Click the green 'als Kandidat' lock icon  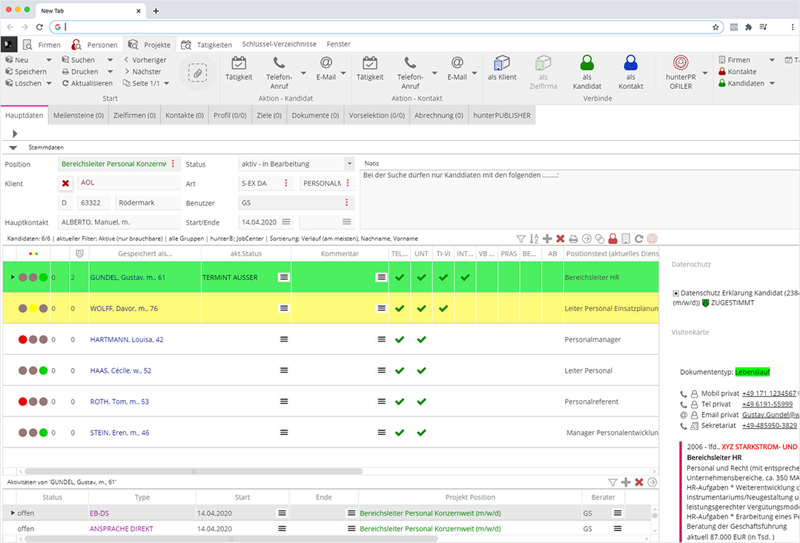[x=587, y=63]
